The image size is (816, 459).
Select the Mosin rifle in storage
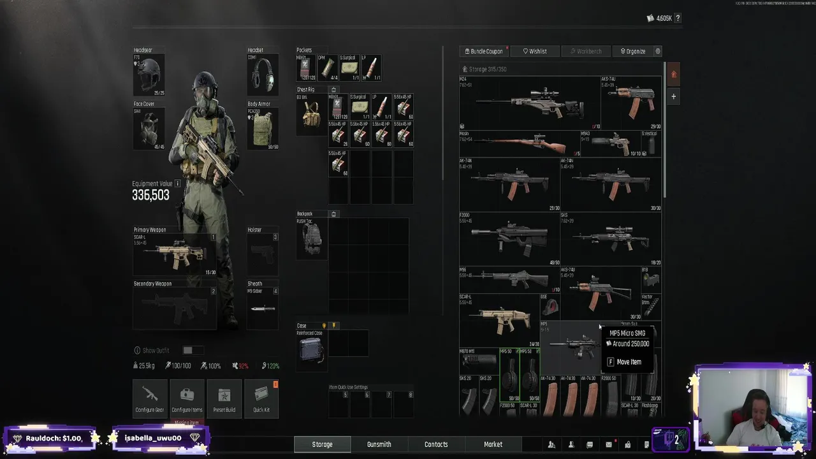point(519,143)
